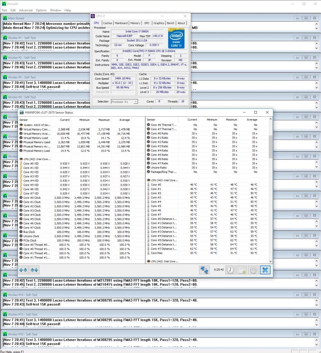The image size is (321, 353).
Task: Click the HWiNFO log file icon with plus
Action: click(x=242, y=270)
